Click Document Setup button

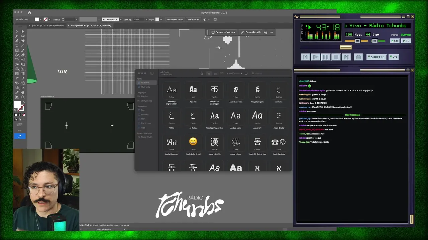[175, 19]
